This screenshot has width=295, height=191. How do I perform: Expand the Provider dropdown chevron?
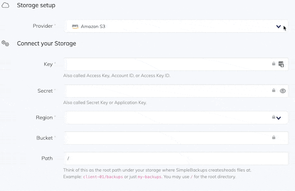tap(279, 27)
